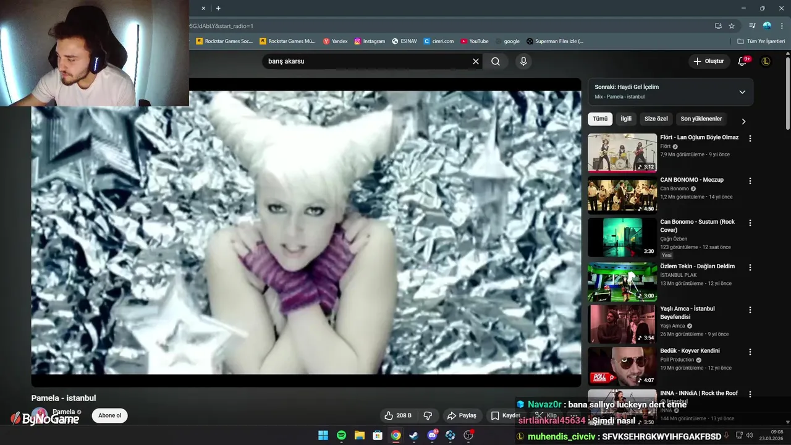Open the YouTube account avatar menu
Viewport: 791px width, 445px height.
pos(766,61)
